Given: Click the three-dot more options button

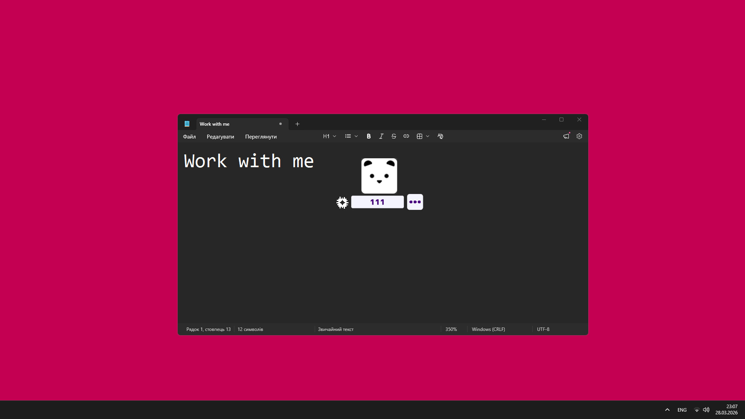Looking at the screenshot, I should pyautogui.click(x=415, y=202).
